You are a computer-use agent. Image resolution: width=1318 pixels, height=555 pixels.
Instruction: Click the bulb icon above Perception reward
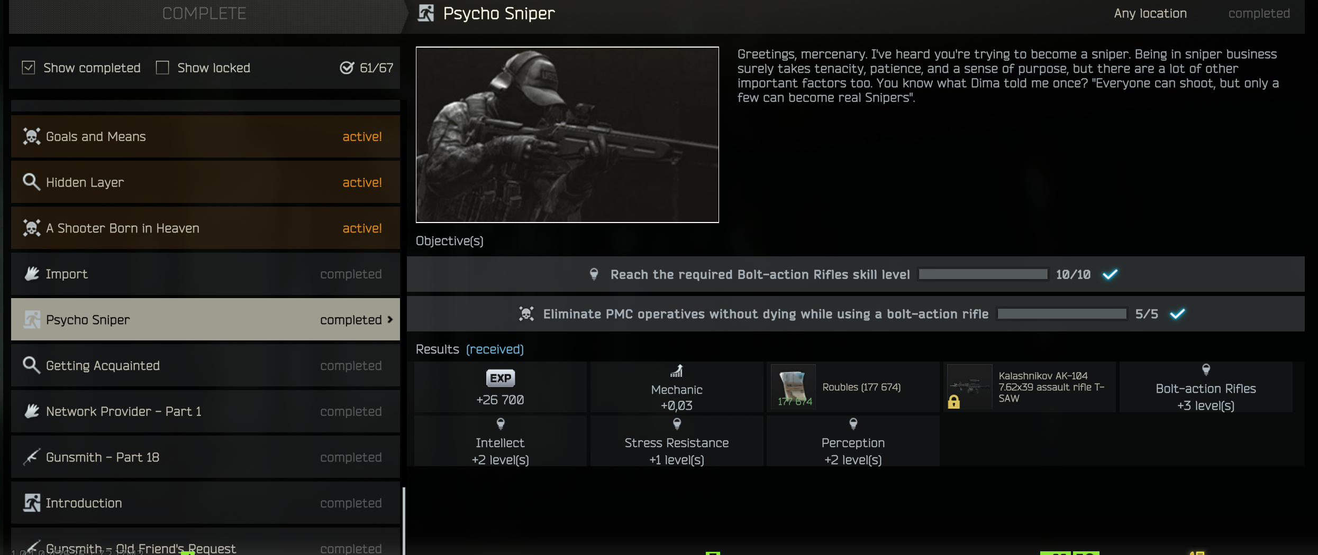pyautogui.click(x=853, y=423)
